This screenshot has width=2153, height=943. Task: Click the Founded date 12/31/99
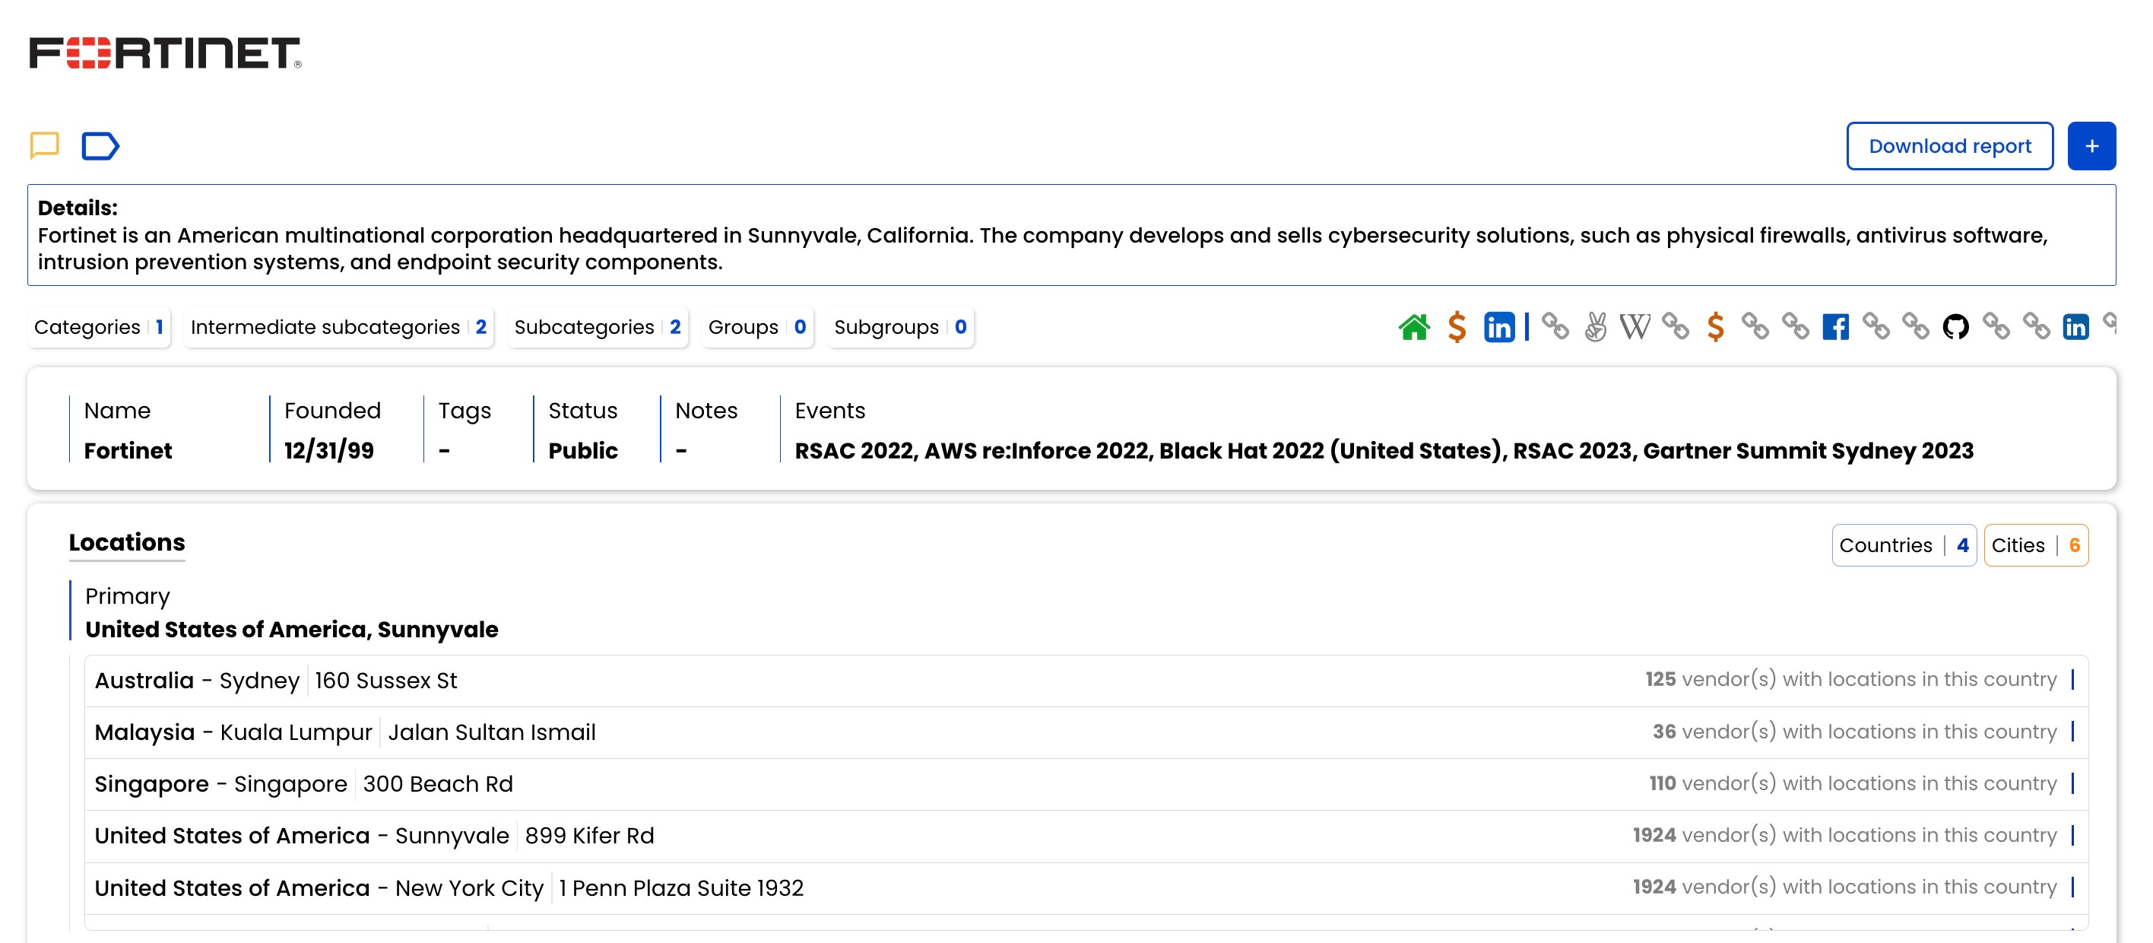pos(329,451)
